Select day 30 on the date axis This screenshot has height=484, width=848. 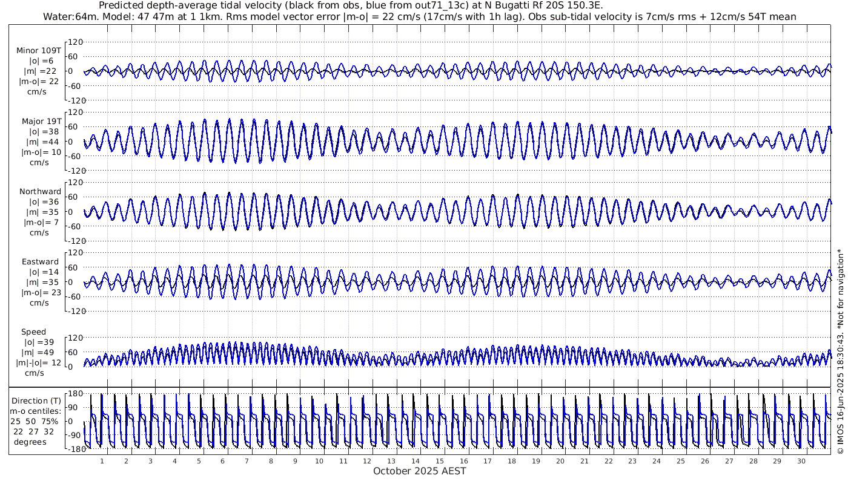coord(801,461)
